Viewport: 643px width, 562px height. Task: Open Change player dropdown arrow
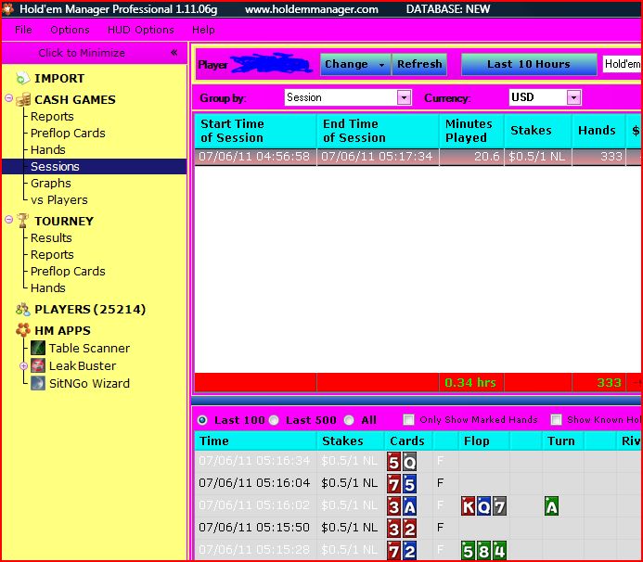[x=381, y=65]
